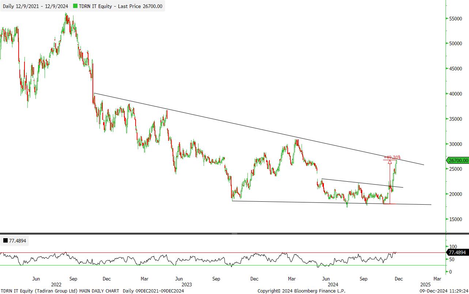
Task: Click the 40000 price axis label
Action: [x=456, y=94]
